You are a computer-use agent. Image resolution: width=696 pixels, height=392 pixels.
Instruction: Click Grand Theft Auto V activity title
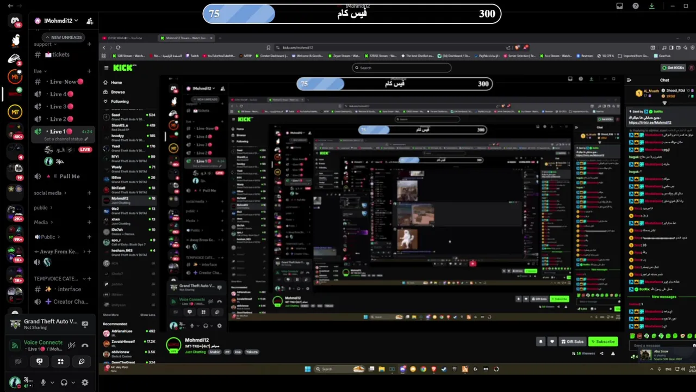tap(51, 321)
